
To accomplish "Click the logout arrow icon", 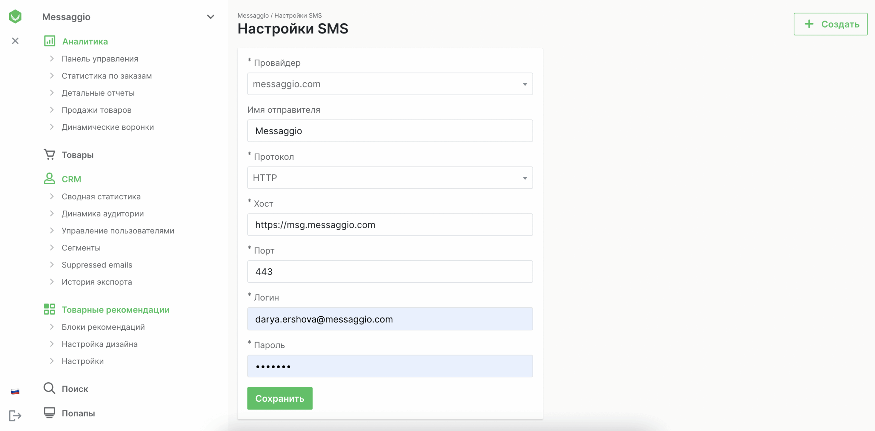I will coord(15,416).
